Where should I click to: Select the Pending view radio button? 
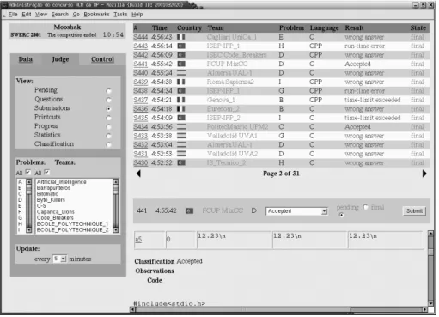(108, 91)
